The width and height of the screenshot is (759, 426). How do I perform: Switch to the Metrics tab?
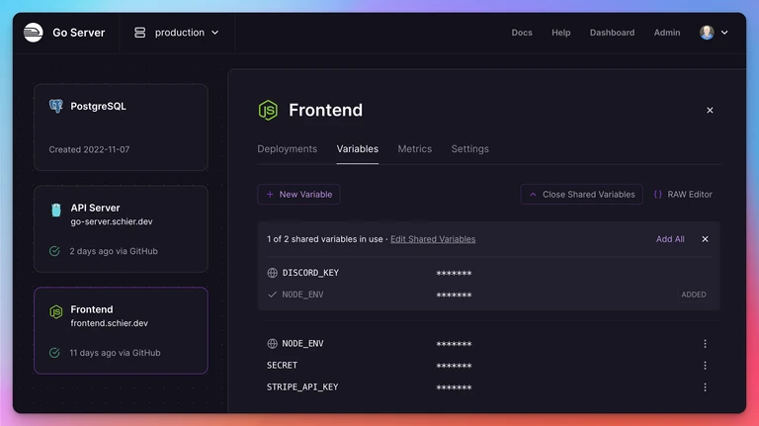[x=415, y=149]
